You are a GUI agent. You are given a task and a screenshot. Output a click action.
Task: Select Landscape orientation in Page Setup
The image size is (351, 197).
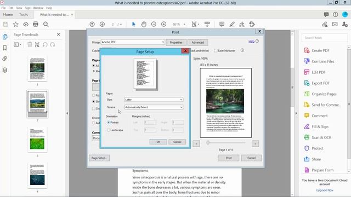[x=109, y=130]
